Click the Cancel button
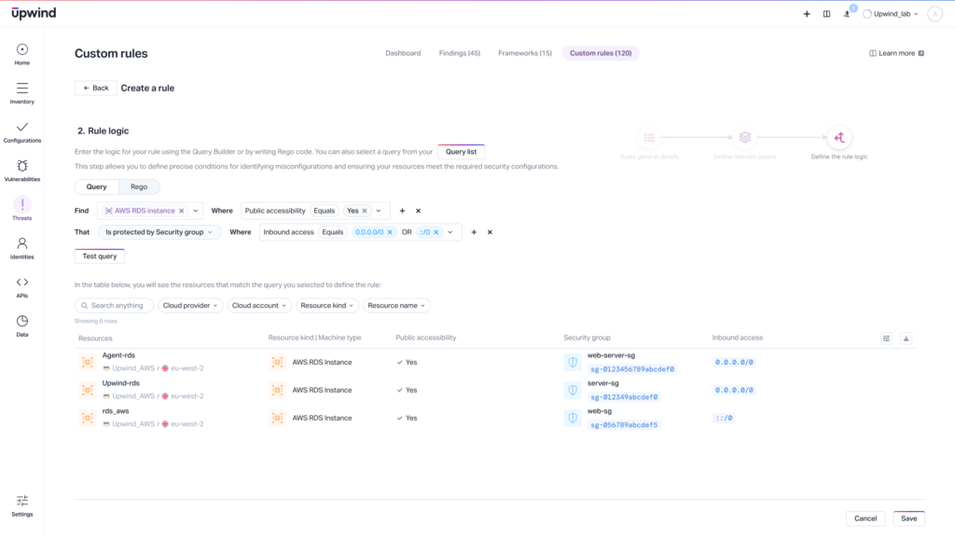The width and height of the screenshot is (955, 538). pyautogui.click(x=865, y=518)
